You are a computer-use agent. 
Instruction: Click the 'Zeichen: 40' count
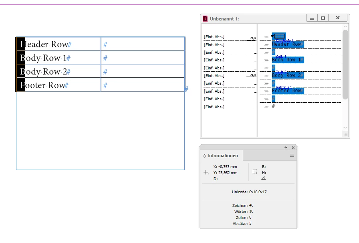click(243, 205)
